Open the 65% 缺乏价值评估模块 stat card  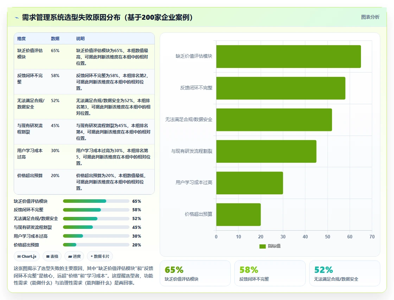coord(195,273)
